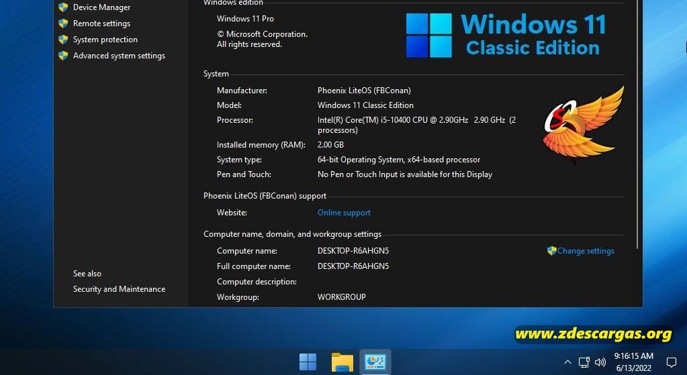
Task: Open Device Manager from the sidebar
Action: (101, 7)
